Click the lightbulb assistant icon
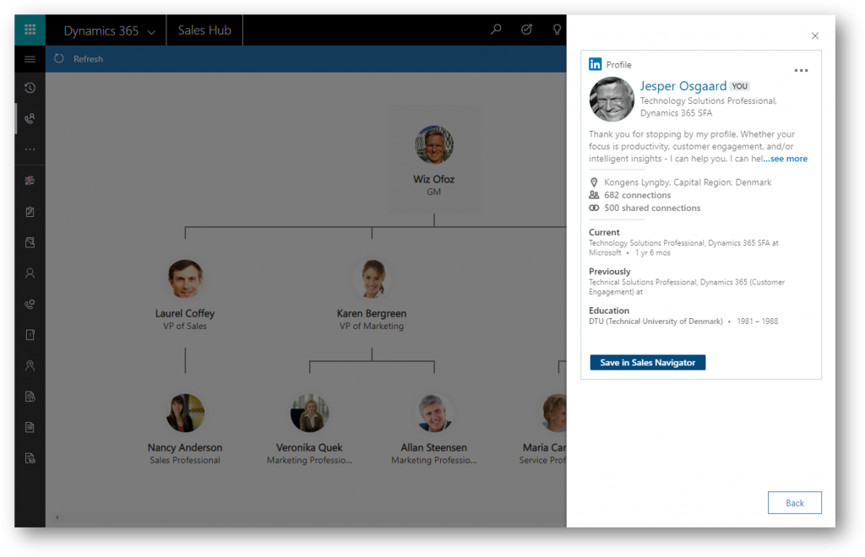Viewport: 865px width, 557px height. pos(557,30)
